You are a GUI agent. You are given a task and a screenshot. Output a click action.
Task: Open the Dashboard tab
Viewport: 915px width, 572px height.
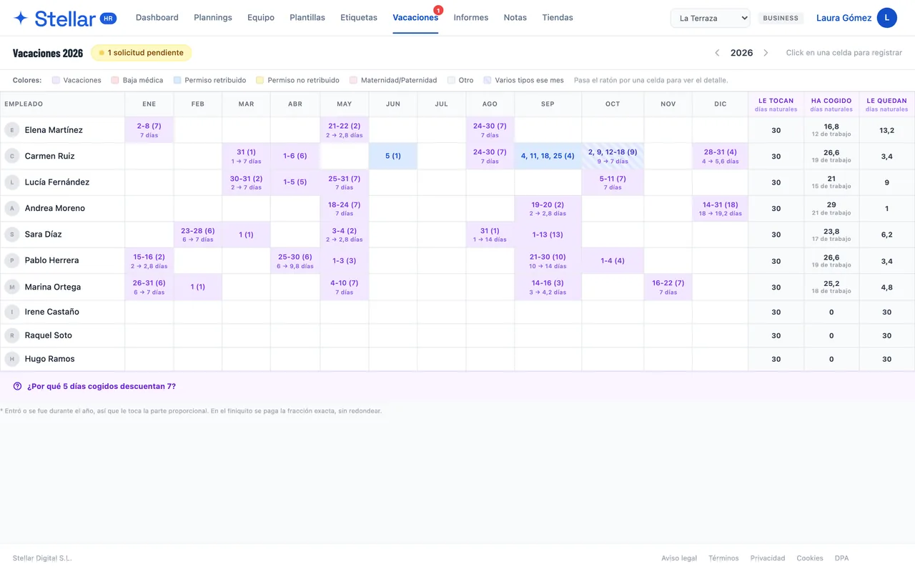157,17
